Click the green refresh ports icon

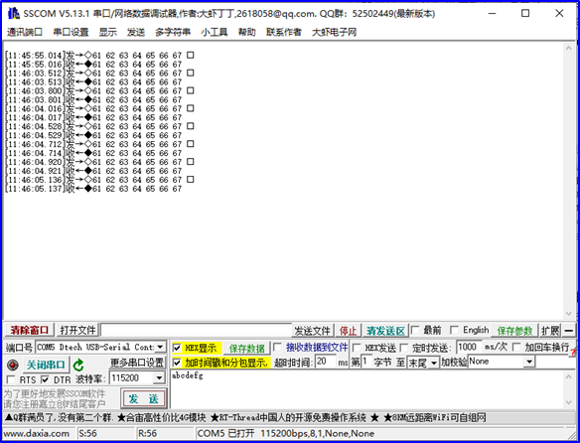point(78,366)
